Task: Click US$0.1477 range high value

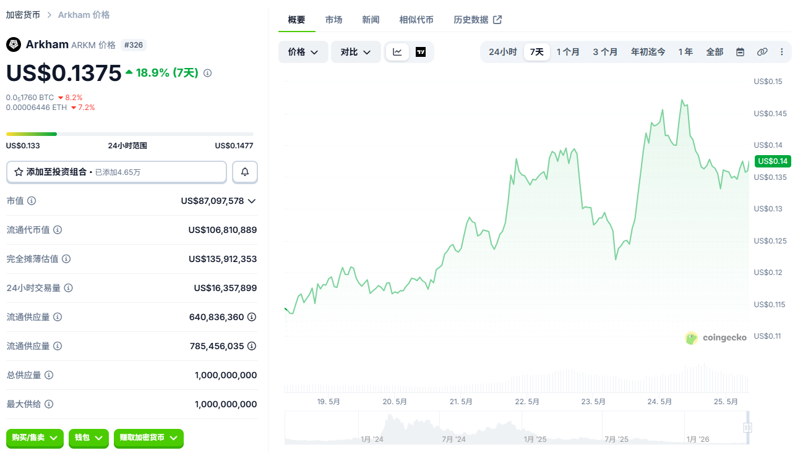Action: click(x=234, y=146)
